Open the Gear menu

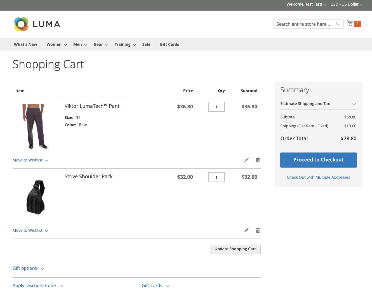101,44
